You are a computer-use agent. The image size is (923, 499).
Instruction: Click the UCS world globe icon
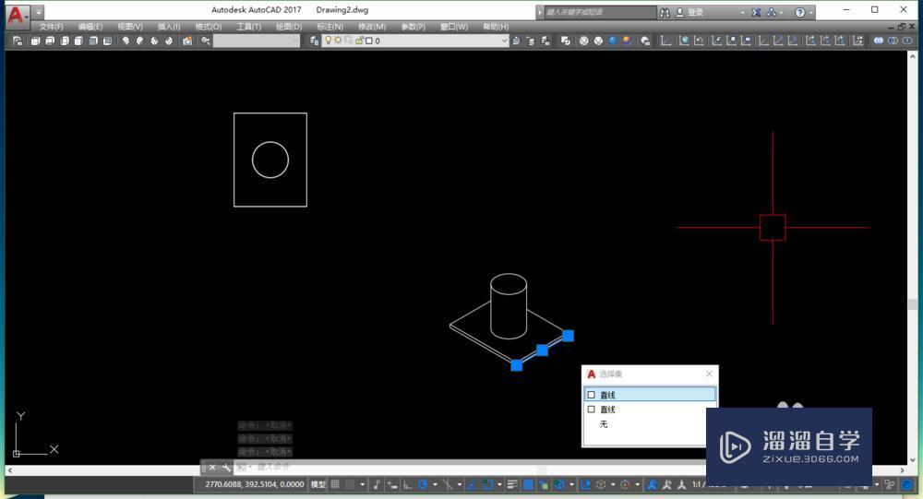click(x=684, y=41)
